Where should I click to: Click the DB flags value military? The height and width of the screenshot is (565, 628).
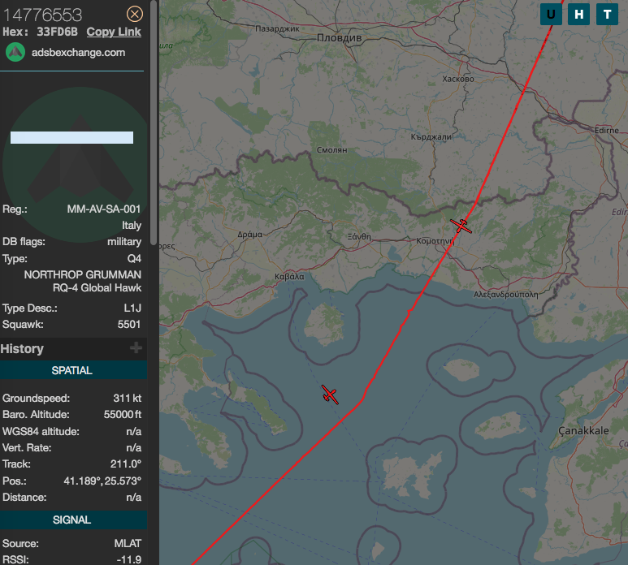pyautogui.click(x=124, y=242)
